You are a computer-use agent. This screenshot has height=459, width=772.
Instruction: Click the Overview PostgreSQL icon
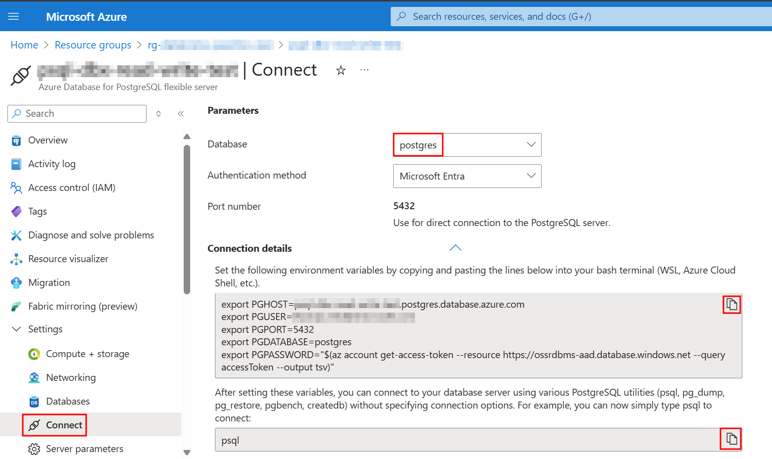(16, 140)
